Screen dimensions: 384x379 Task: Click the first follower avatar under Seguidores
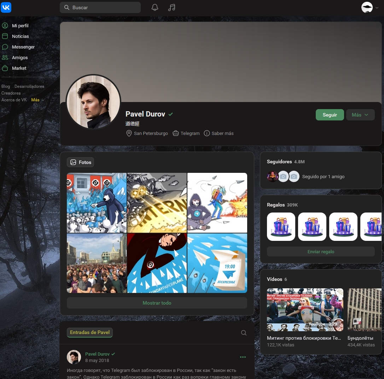coord(272,176)
